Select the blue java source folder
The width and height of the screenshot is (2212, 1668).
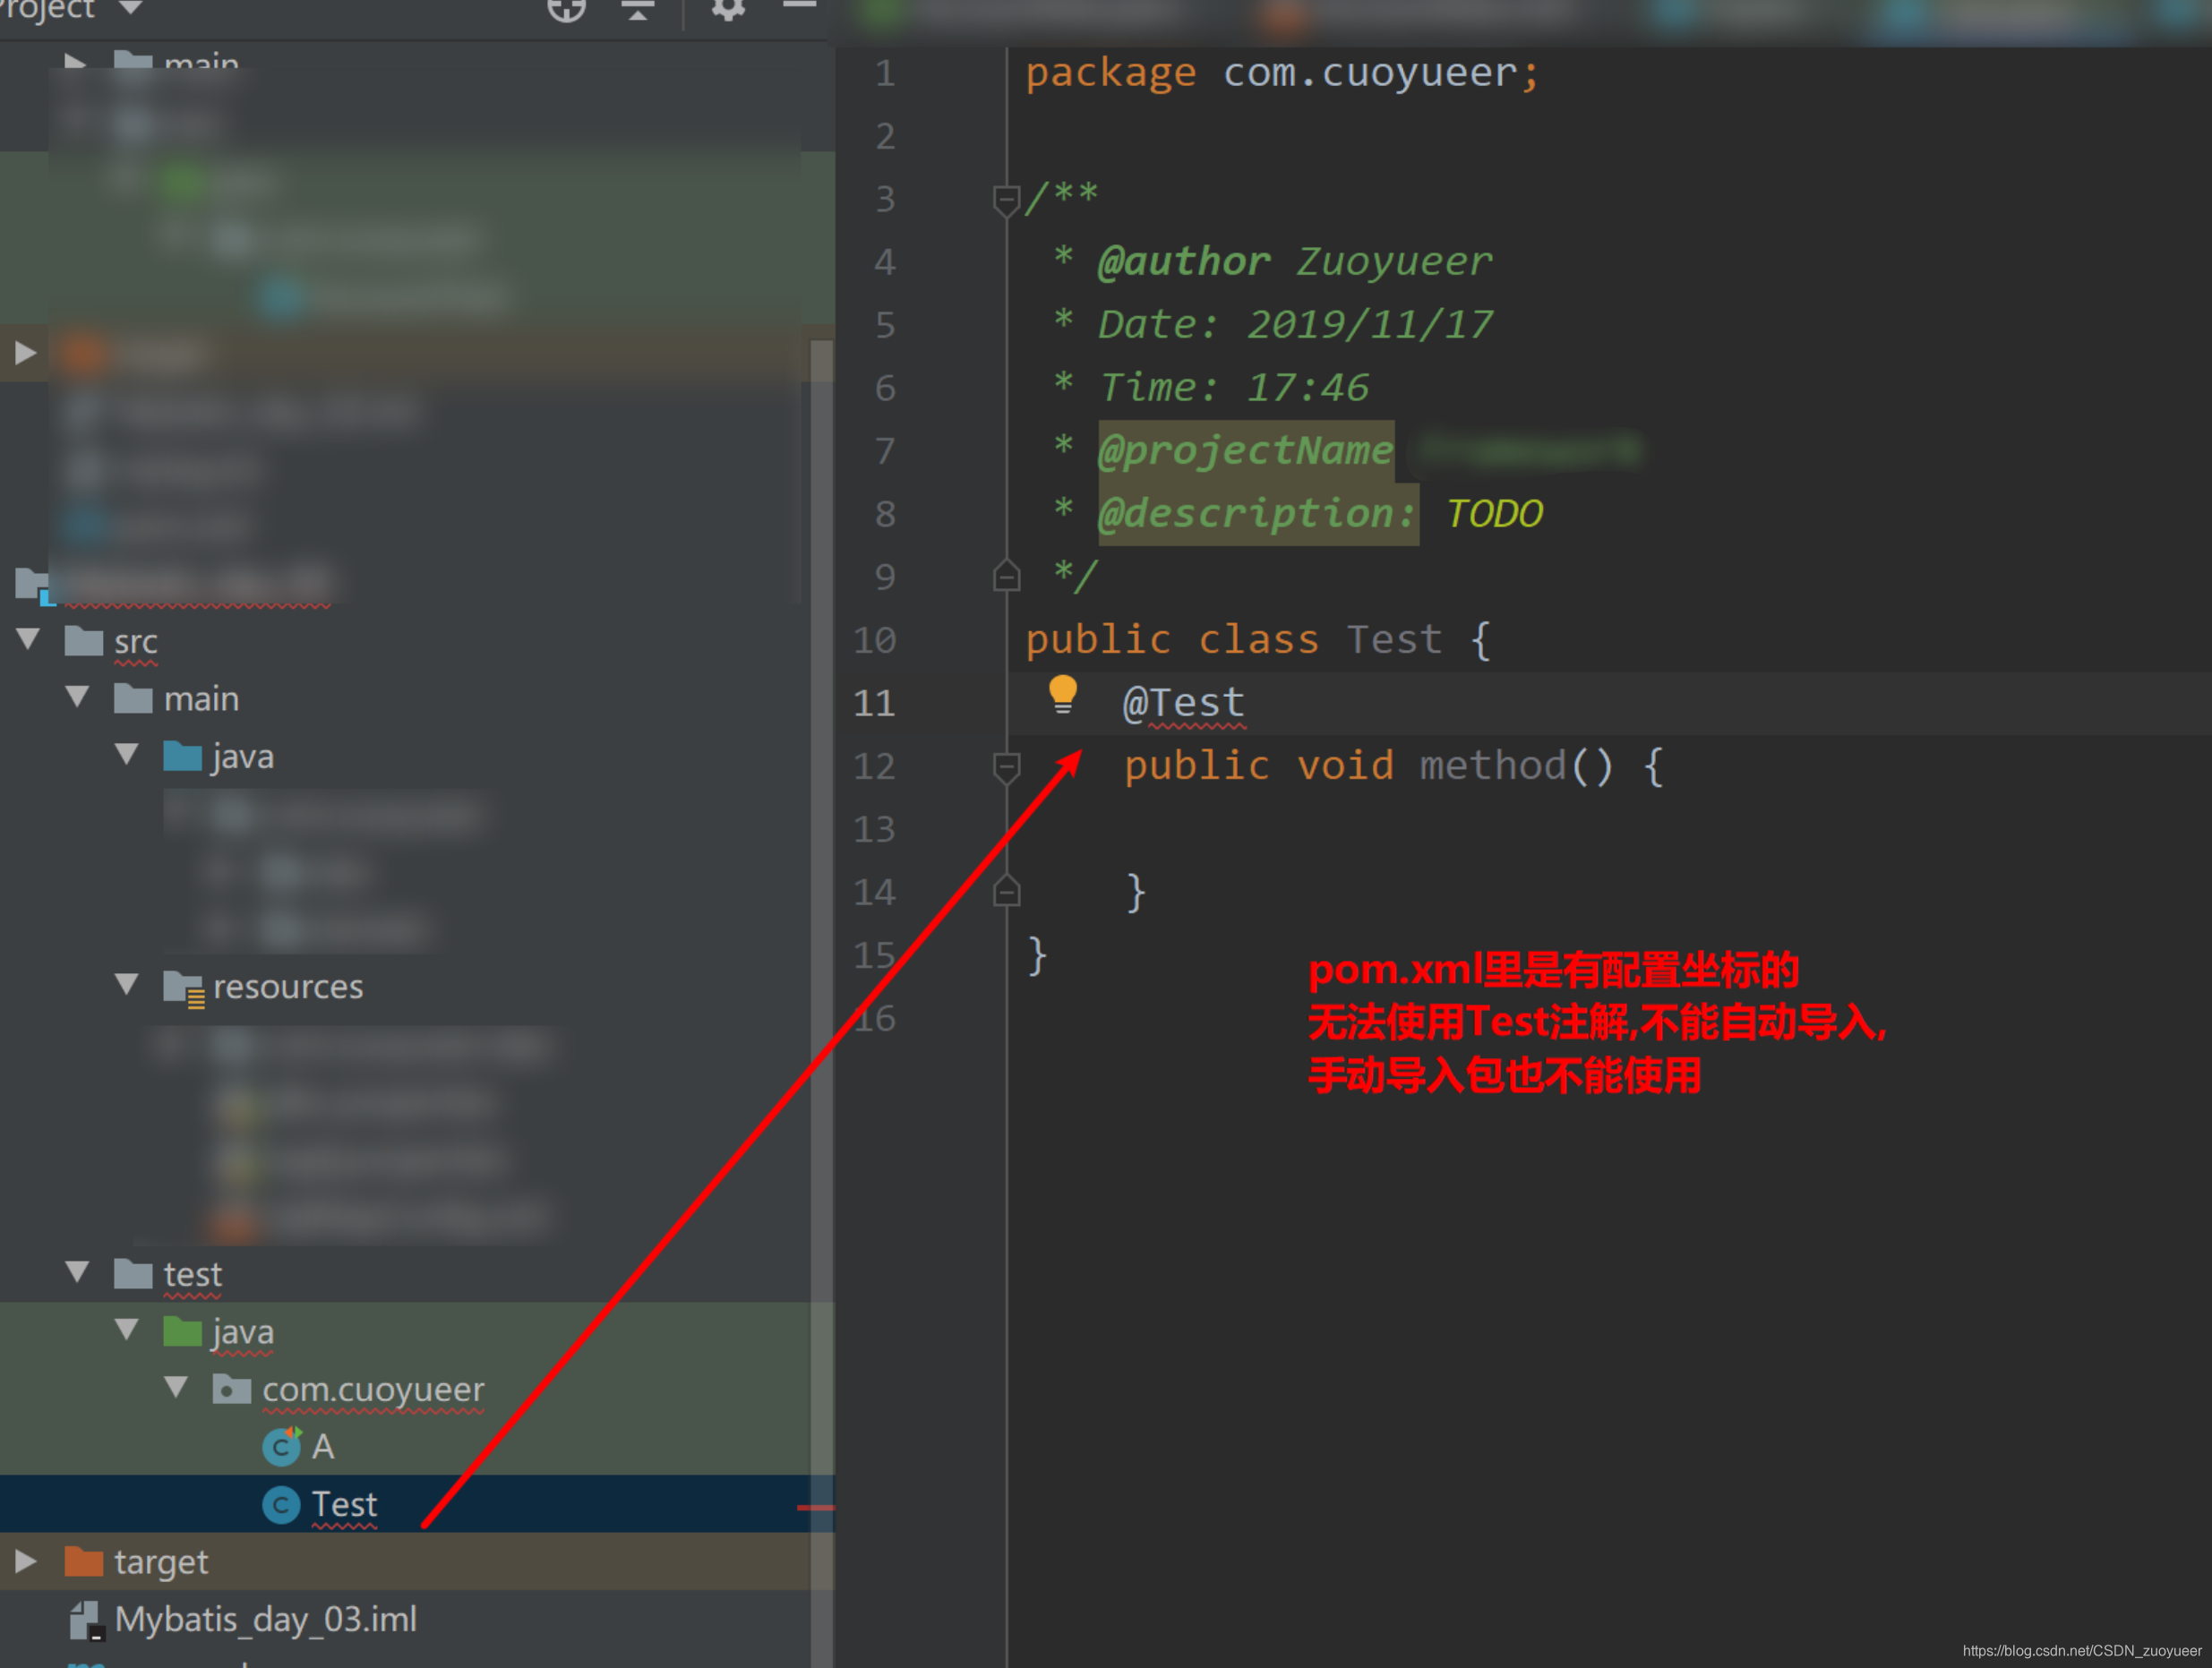point(243,757)
